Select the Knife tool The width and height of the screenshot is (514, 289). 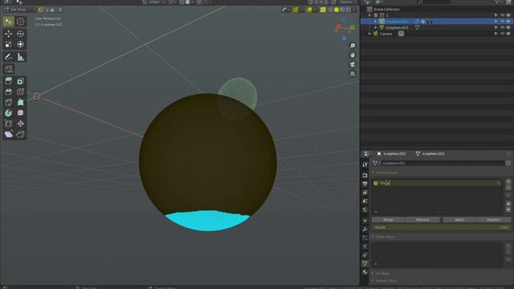coord(9,102)
